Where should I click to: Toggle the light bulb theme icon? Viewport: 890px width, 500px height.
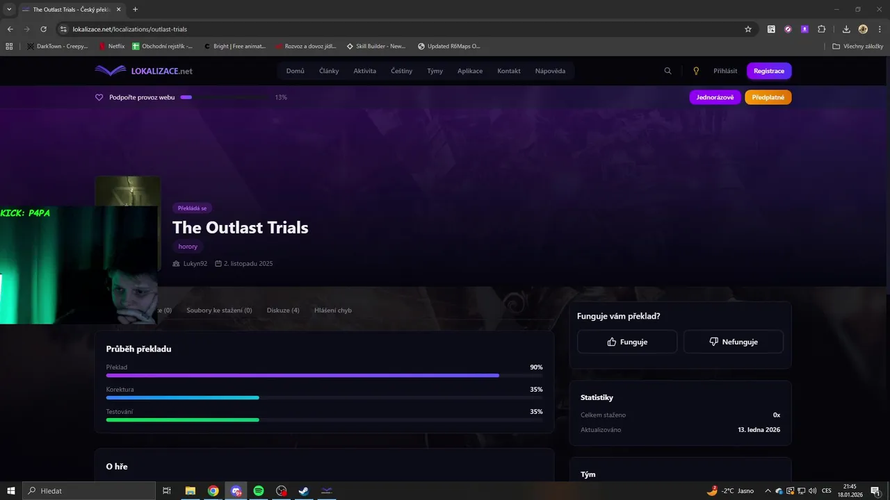point(696,71)
